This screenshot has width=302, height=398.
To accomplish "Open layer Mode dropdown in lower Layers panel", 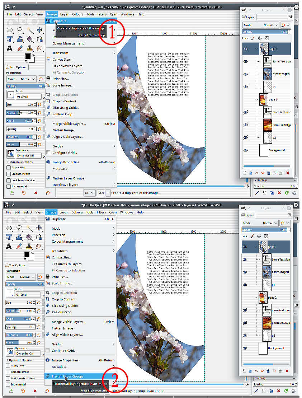I will tap(260, 223).
